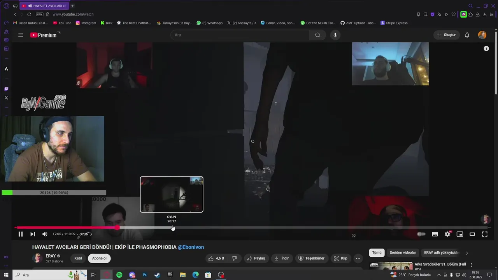This screenshot has height=280, width=498.
Task: Seek the timeline to 26:17
Action: 172,227
